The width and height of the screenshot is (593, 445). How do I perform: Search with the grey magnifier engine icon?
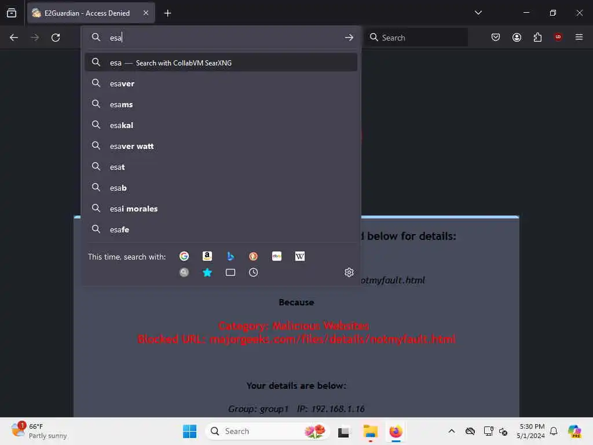pos(184,272)
